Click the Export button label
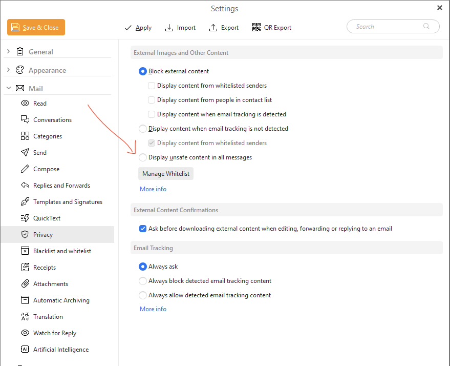 point(229,28)
